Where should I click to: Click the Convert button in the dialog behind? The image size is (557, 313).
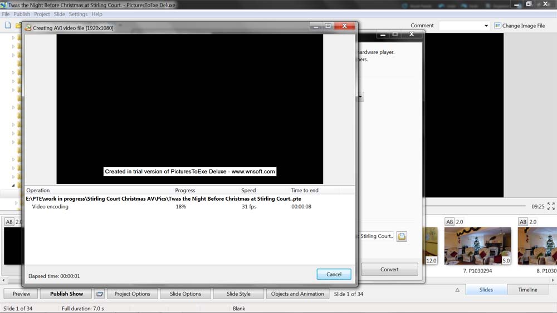coord(389,270)
